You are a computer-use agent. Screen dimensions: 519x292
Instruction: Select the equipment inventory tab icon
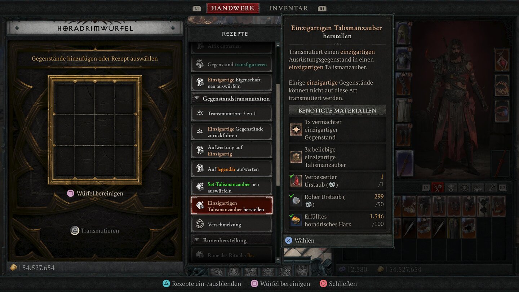click(438, 188)
